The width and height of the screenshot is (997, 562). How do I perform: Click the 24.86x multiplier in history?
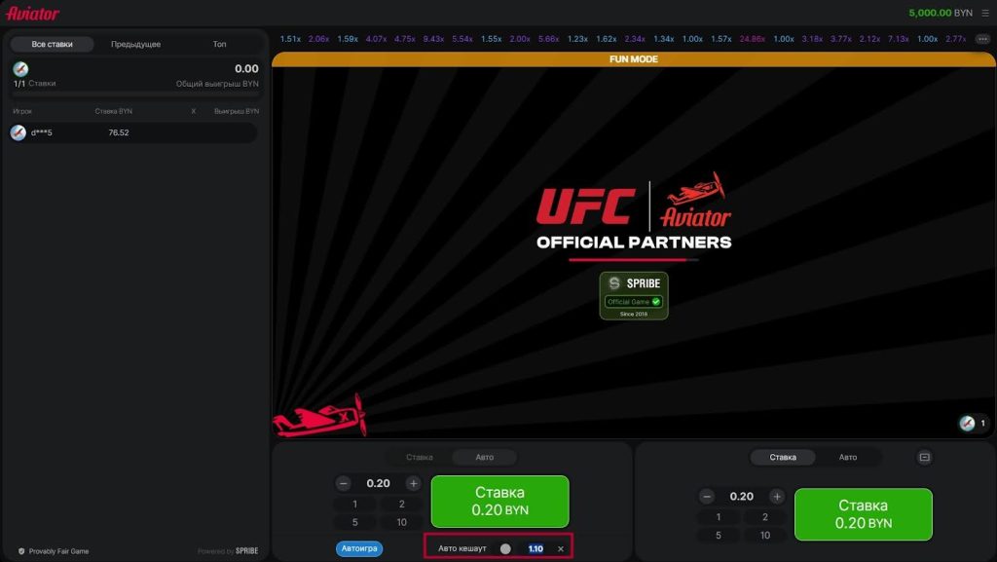[752, 39]
